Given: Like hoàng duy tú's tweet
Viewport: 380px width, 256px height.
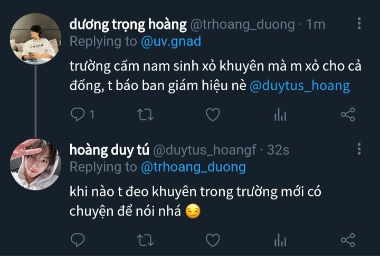Looking at the screenshot, I should pos(213,240).
